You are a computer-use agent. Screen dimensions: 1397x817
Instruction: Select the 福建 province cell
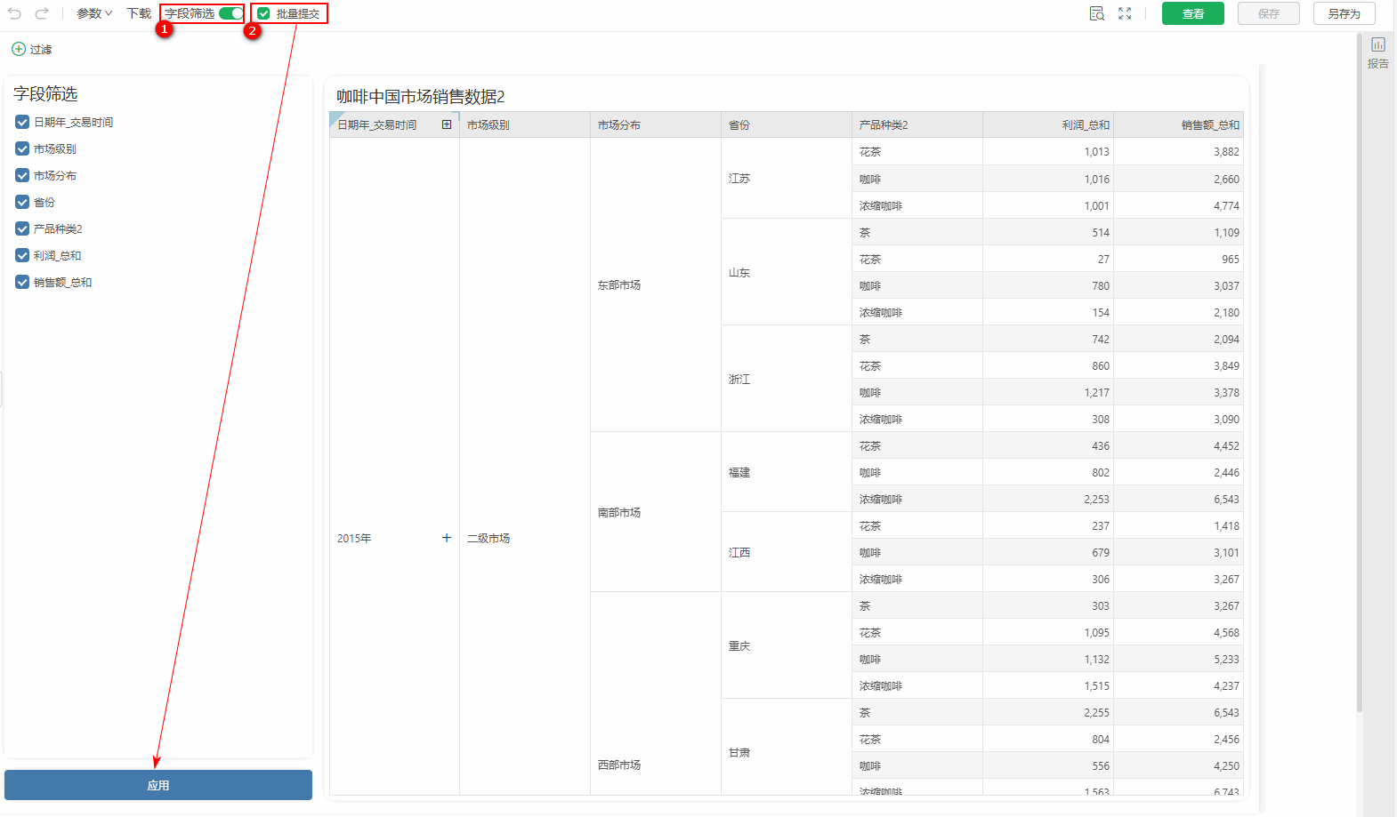tap(787, 472)
